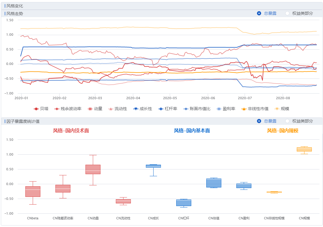Click the CN盈利 axis label
This screenshot has width=323, height=227.
(x=244, y=218)
